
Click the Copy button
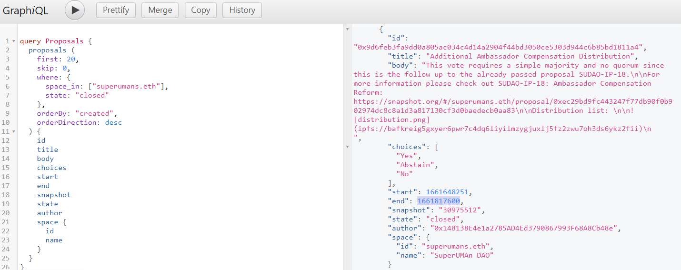[200, 10]
